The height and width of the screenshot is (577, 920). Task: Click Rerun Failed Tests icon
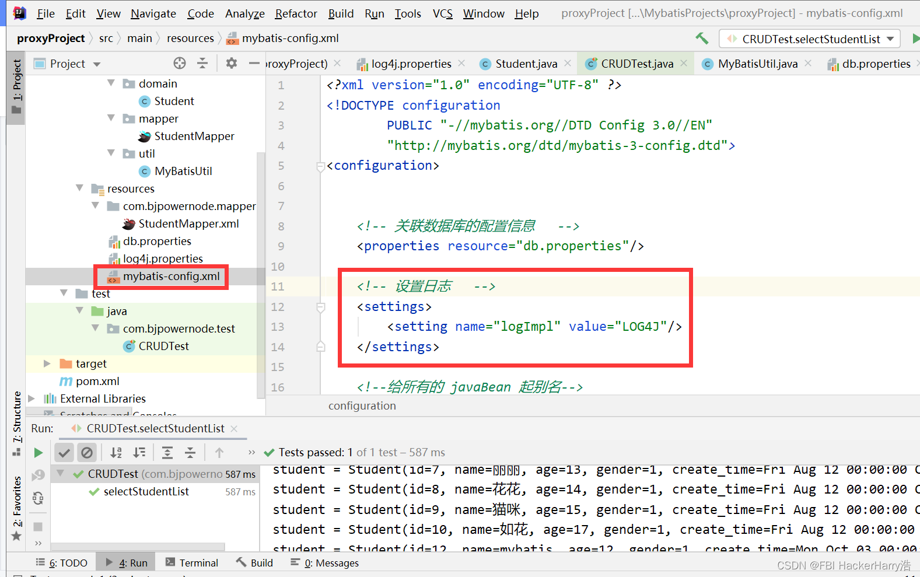coord(38,475)
